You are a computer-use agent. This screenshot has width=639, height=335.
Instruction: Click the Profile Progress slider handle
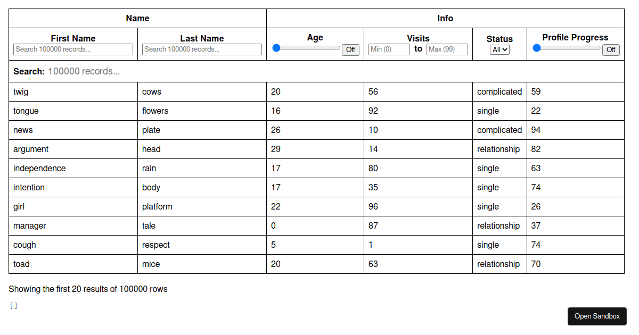(536, 47)
